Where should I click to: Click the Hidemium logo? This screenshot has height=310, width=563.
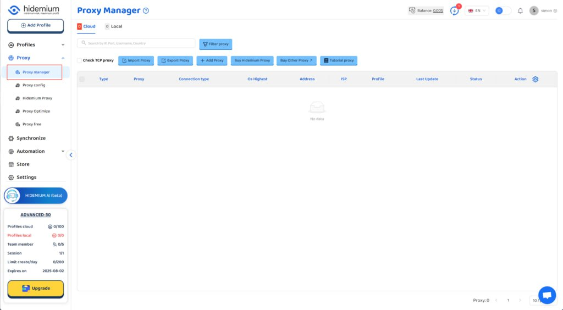point(34,10)
